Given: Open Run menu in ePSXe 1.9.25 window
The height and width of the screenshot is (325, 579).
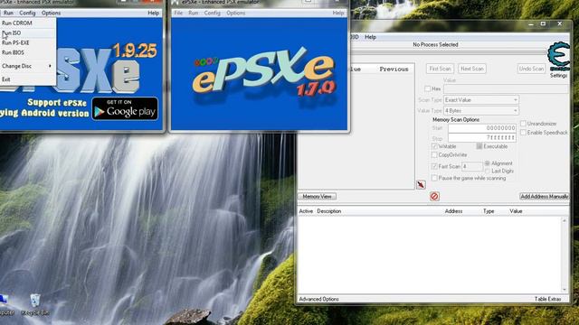Looking at the screenshot, I should click(8, 13).
